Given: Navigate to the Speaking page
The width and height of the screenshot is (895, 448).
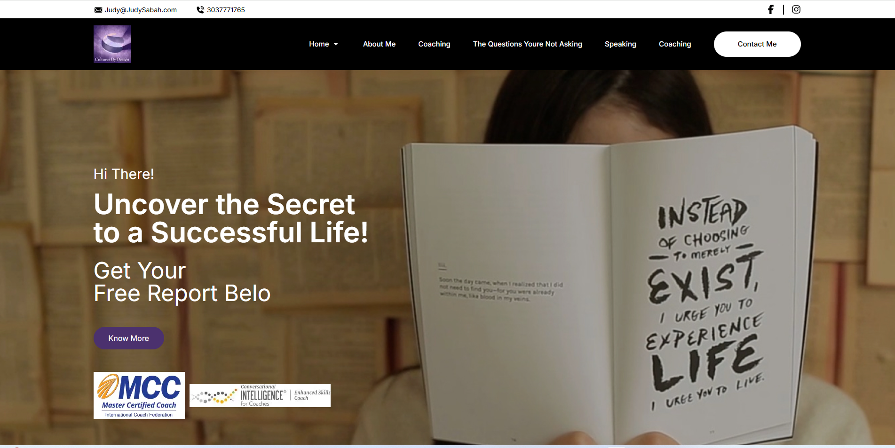Looking at the screenshot, I should [x=620, y=44].
